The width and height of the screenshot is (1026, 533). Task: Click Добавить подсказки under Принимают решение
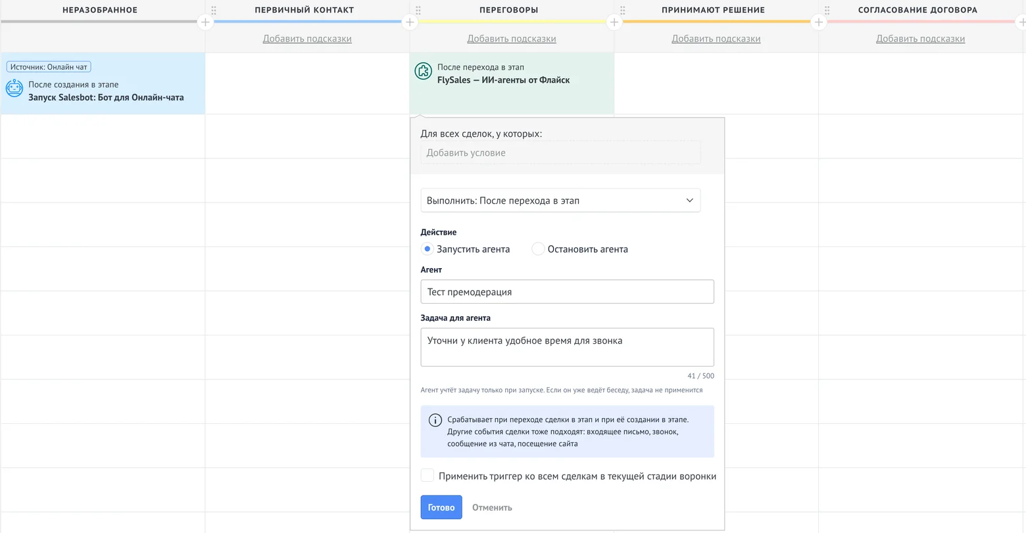(x=716, y=39)
